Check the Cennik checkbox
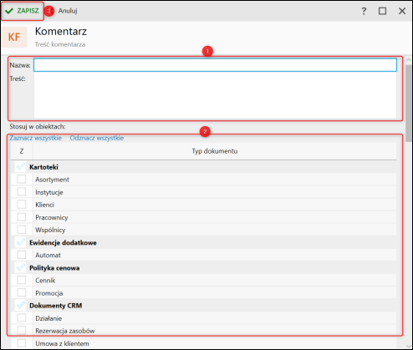 [22, 280]
